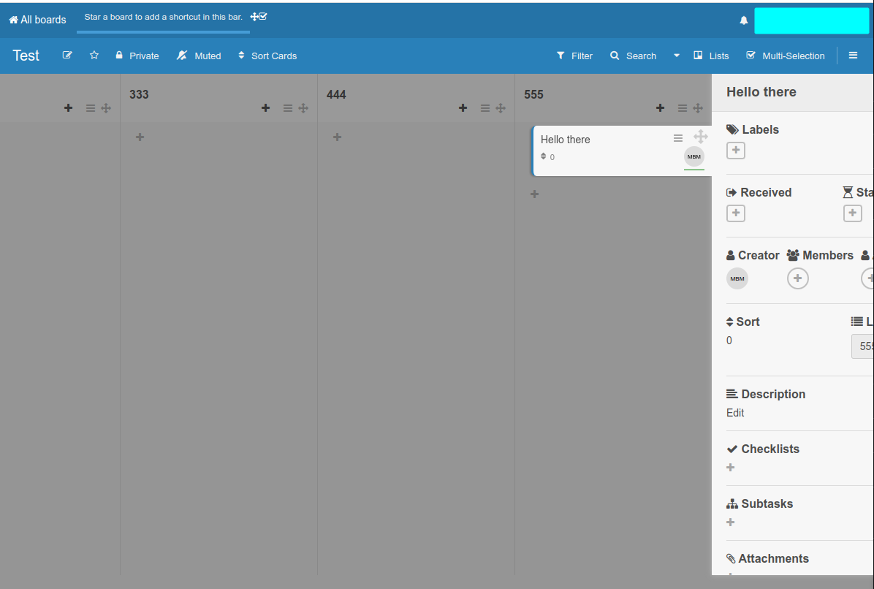This screenshot has height=589, width=874.
Task: Add a card below Hello there card
Action: coord(534,194)
